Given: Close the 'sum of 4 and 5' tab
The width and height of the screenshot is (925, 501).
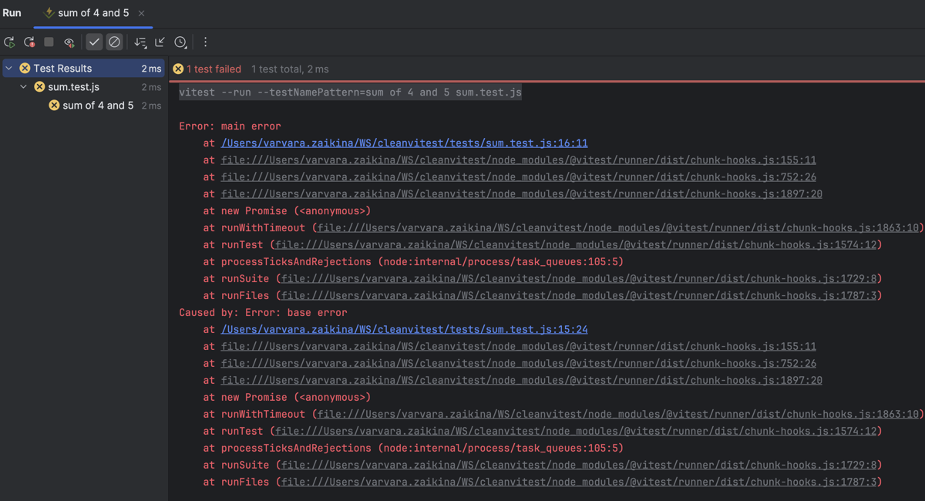Looking at the screenshot, I should (141, 13).
